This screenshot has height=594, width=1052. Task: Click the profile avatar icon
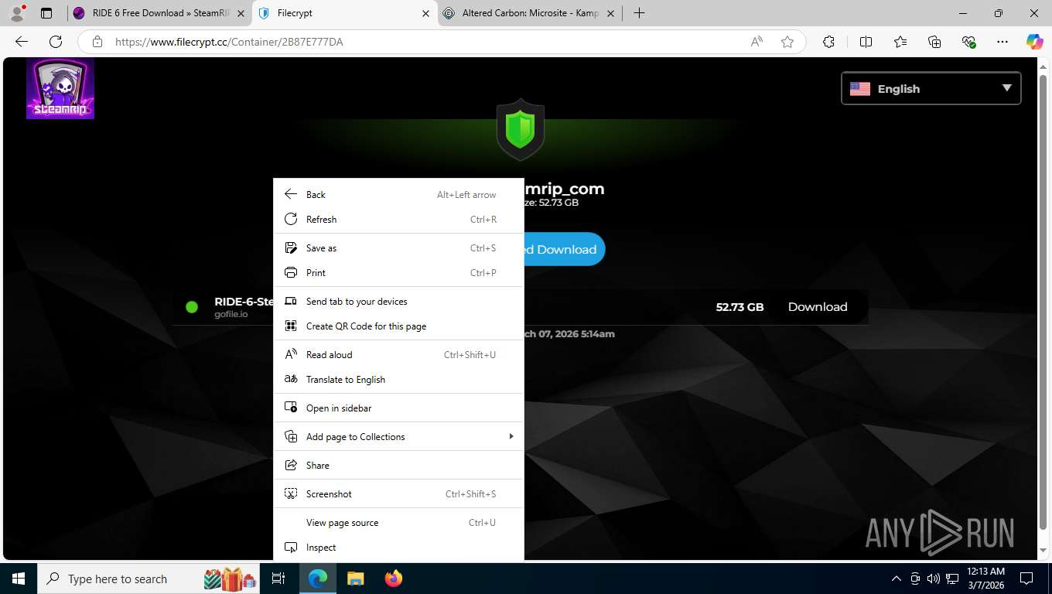pos(17,13)
